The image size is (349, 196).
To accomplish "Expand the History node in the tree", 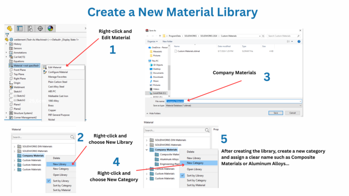I will (6, 44).
